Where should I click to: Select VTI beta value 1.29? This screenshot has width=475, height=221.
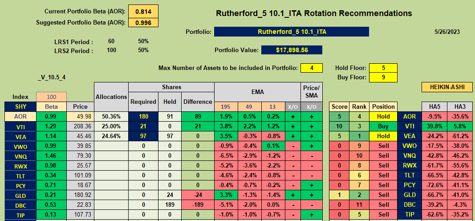tap(51, 126)
